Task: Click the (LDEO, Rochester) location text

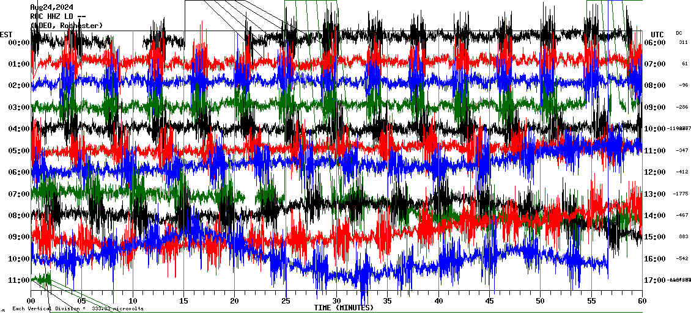Action: 66,26
